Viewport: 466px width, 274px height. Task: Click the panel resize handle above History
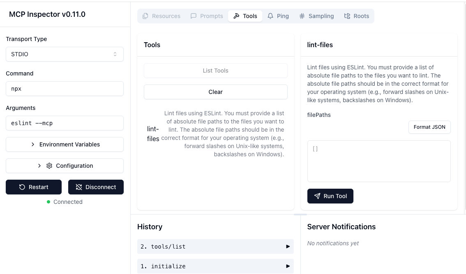coord(300,215)
